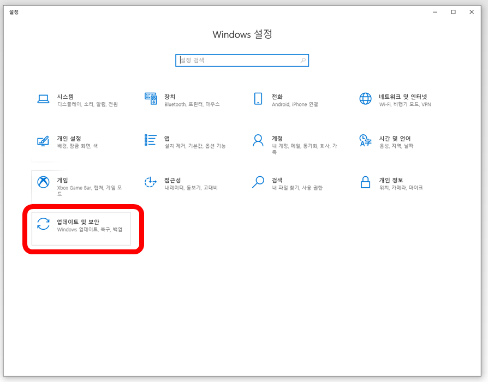The image size is (488, 382).
Task: Open the 업데이트 및 보안 refresh icon
Action: coord(43,224)
